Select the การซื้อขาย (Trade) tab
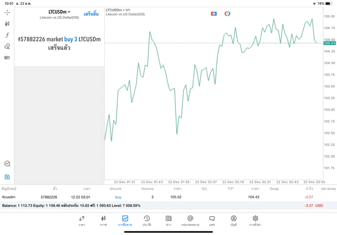The height and width of the screenshot is (235, 337). 125,221
